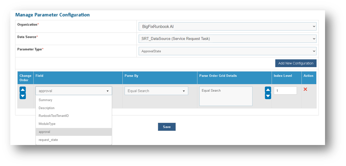The image size is (346, 166).
Task: Pick RunbookToolTenantID from the Field list
Action: pyautogui.click(x=54, y=116)
